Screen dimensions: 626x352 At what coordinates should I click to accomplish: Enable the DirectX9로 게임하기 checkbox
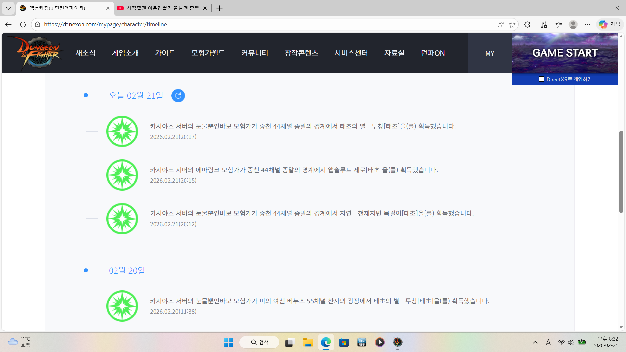542,79
